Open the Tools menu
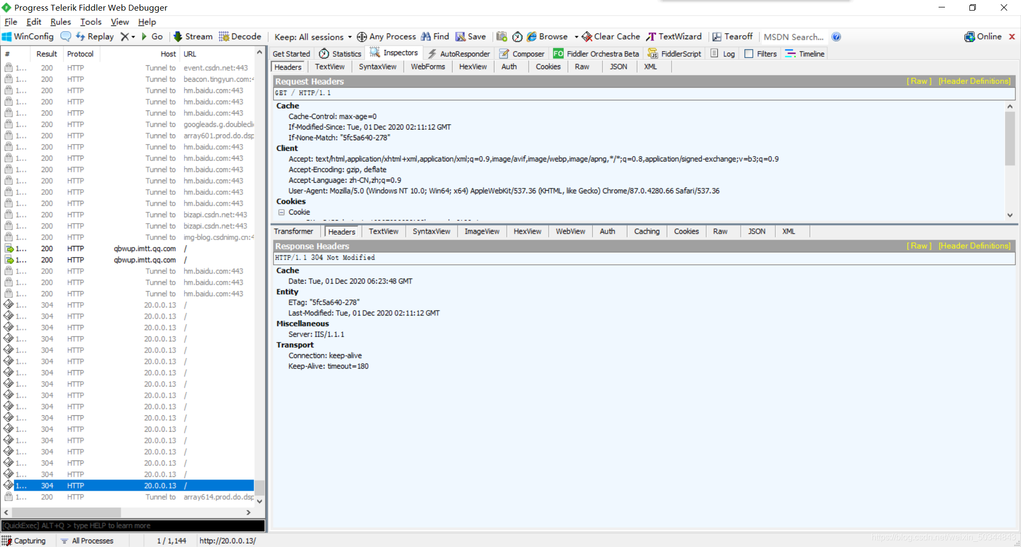 click(91, 22)
